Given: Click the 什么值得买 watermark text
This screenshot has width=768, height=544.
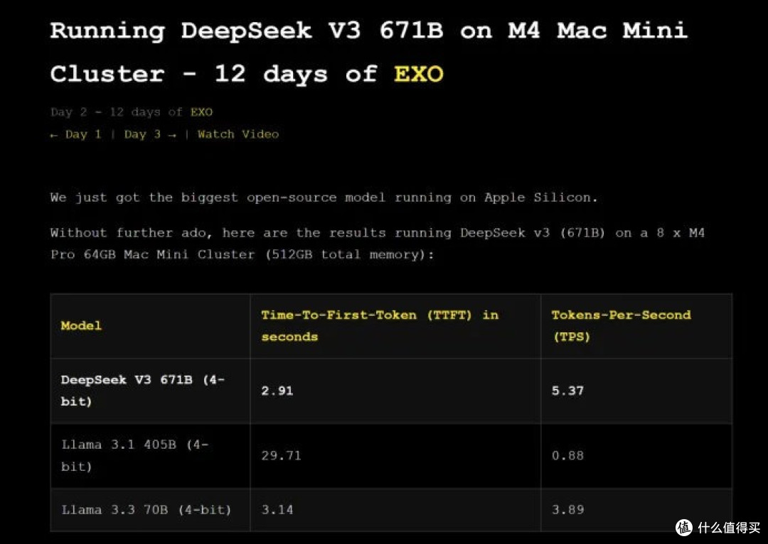Looking at the screenshot, I should (730, 528).
